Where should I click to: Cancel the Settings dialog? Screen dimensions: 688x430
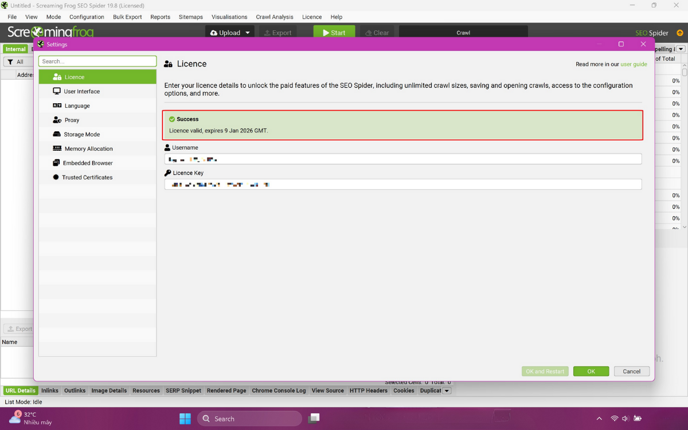[631, 371]
